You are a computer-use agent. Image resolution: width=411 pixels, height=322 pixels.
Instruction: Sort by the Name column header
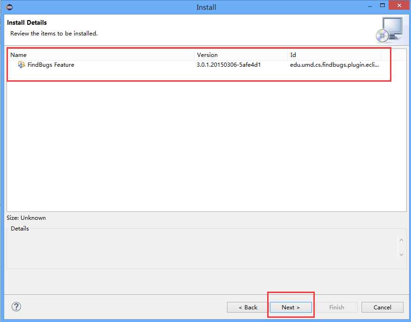[x=101, y=55]
